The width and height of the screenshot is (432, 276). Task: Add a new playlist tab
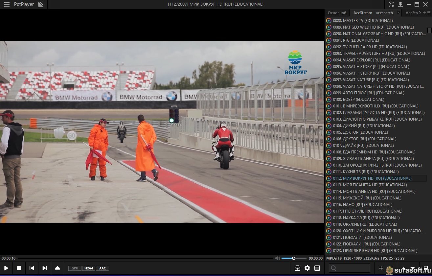click(x=424, y=13)
